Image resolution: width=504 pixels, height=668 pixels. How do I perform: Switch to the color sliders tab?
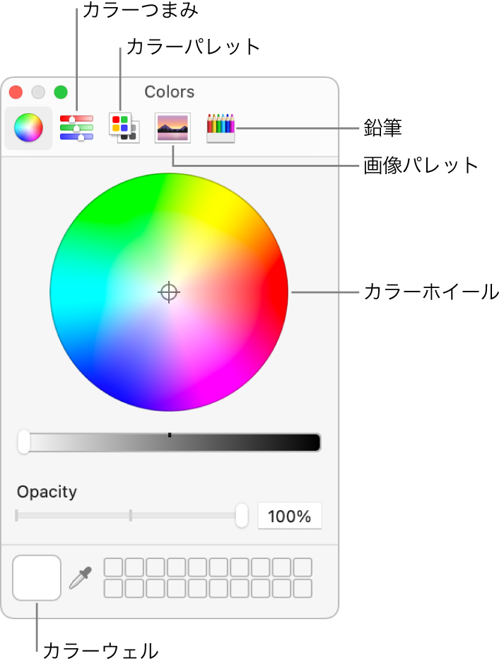point(76,127)
